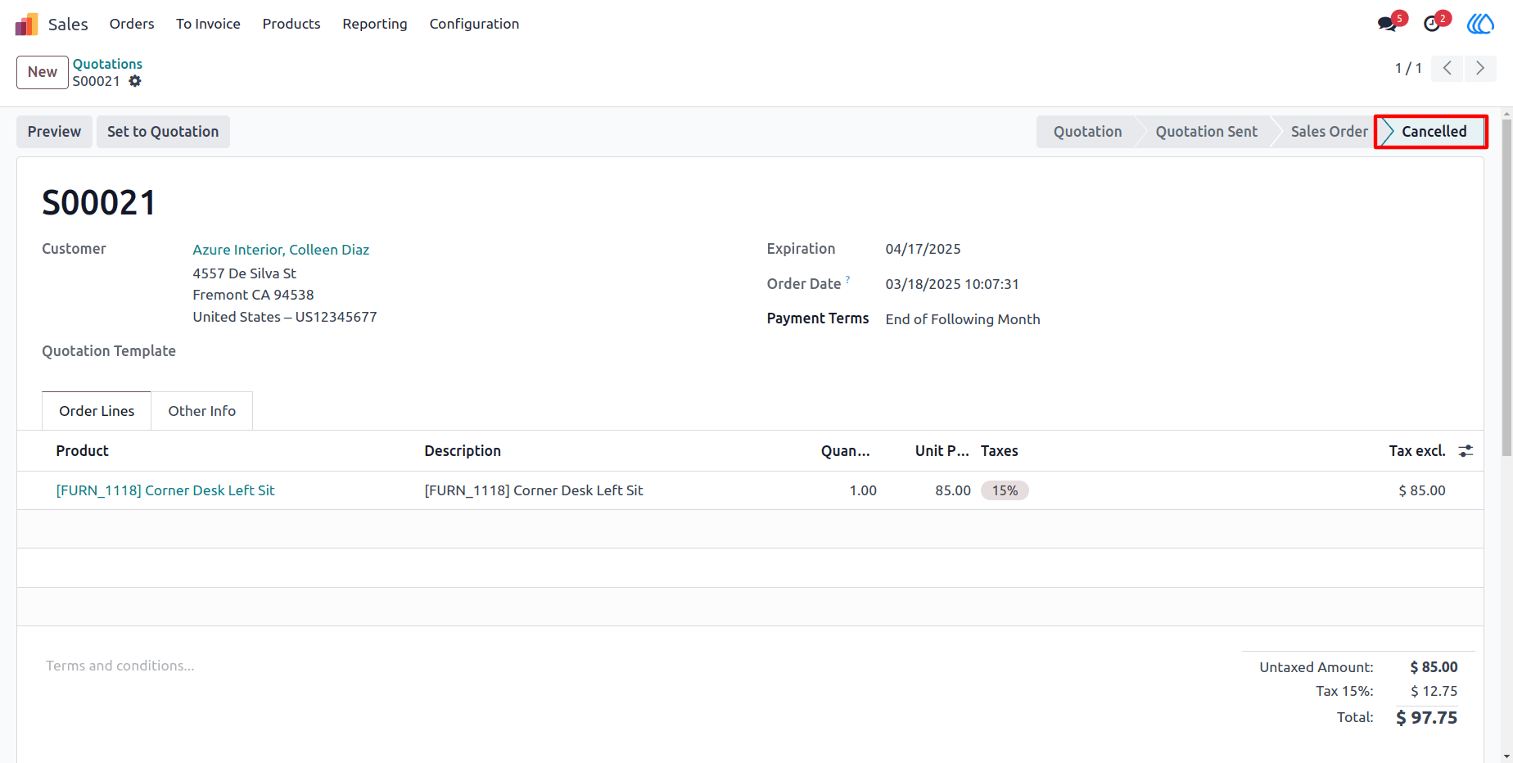Viewport: 1513px width, 763px height.
Task: Expand the Configuration menu
Action: (474, 24)
